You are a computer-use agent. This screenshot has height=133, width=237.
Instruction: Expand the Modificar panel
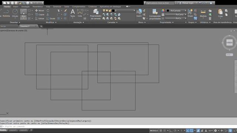point(51,22)
